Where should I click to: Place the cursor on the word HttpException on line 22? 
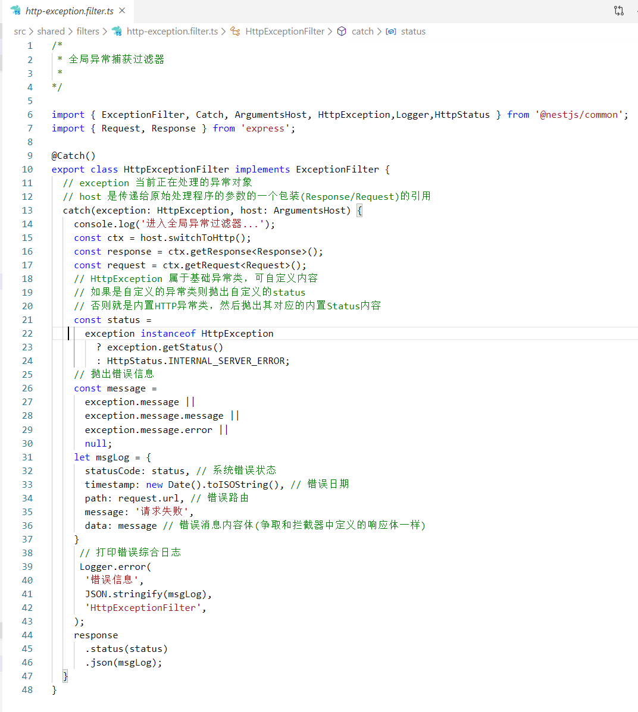click(237, 333)
